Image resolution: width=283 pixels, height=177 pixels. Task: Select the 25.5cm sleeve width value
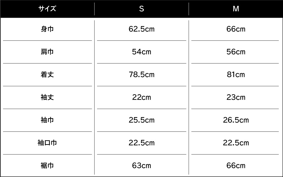pyautogui.click(x=141, y=120)
